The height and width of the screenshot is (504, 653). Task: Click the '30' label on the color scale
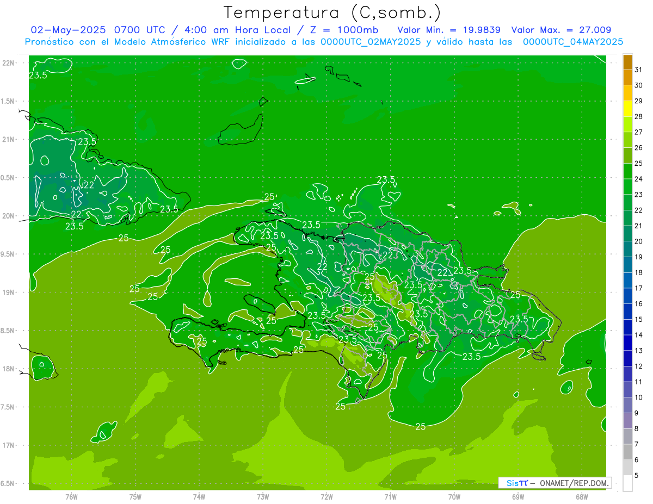[x=639, y=85]
